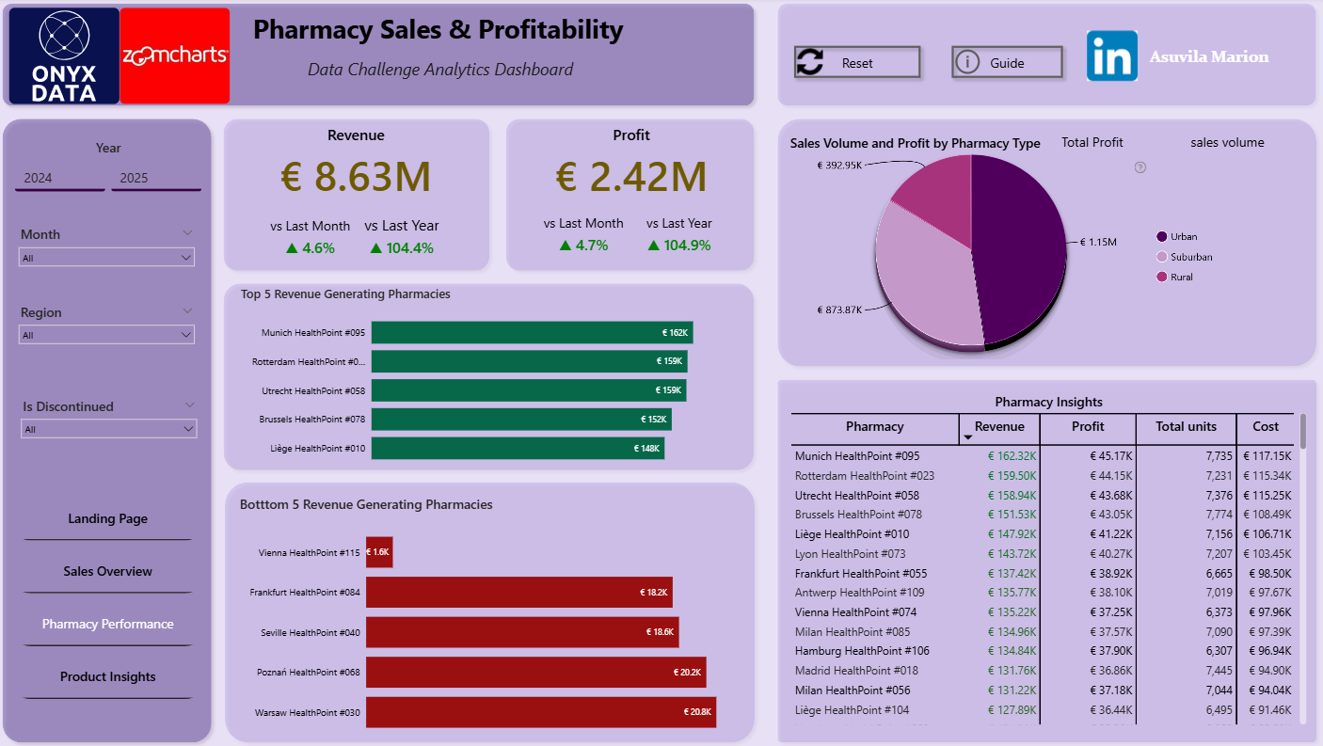The image size is (1323, 746).
Task: Open the Landing Page link
Action: (x=107, y=519)
